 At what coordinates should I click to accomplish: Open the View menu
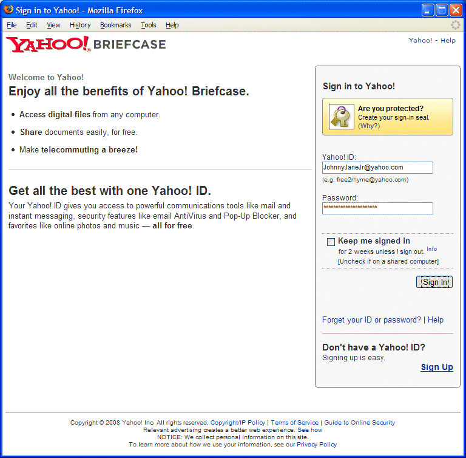pos(53,25)
